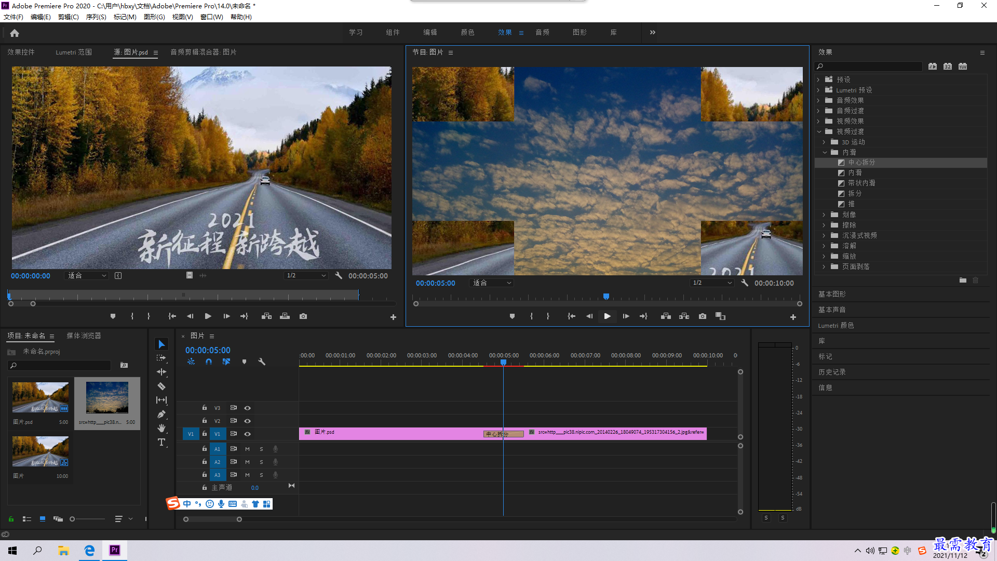The height and width of the screenshot is (561, 997).
Task: Toggle V1 track output eye
Action: pyautogui.click(x=248, y=434)
